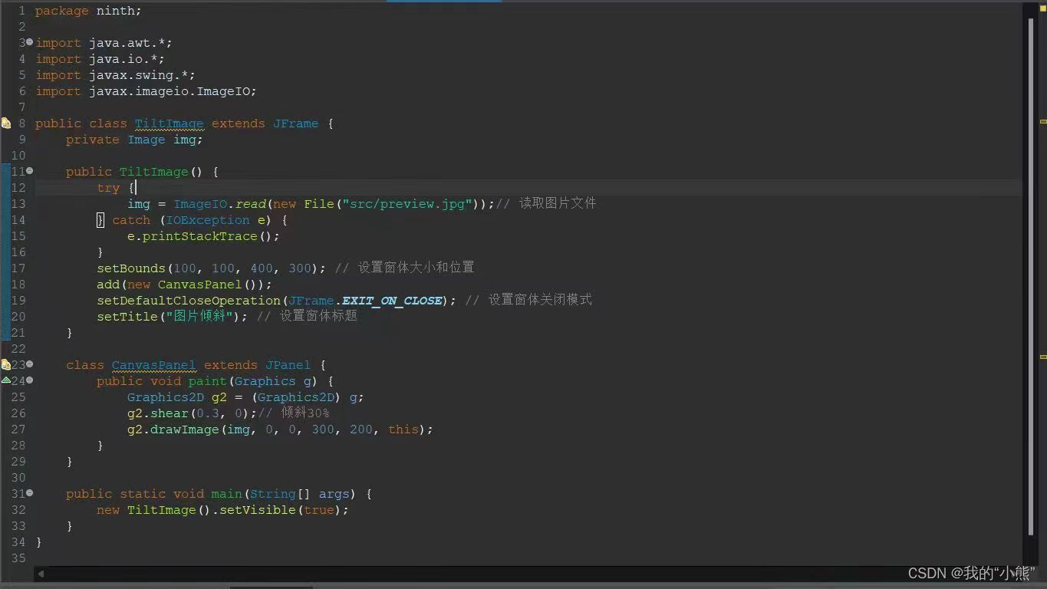Collapse the TiltImage constructor fold on line 11
This screenshot has width=1047, height=589.
[30, 170]
